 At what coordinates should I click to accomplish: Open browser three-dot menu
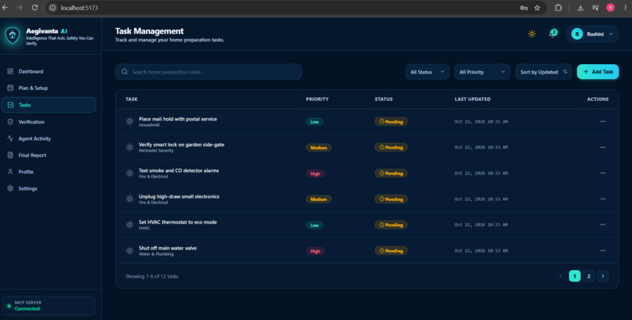625,8
